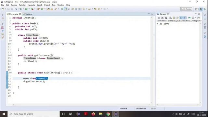The image size is (208, 117).
Task: Open the New file dropdown arrow
Action: tap(6, 9)
